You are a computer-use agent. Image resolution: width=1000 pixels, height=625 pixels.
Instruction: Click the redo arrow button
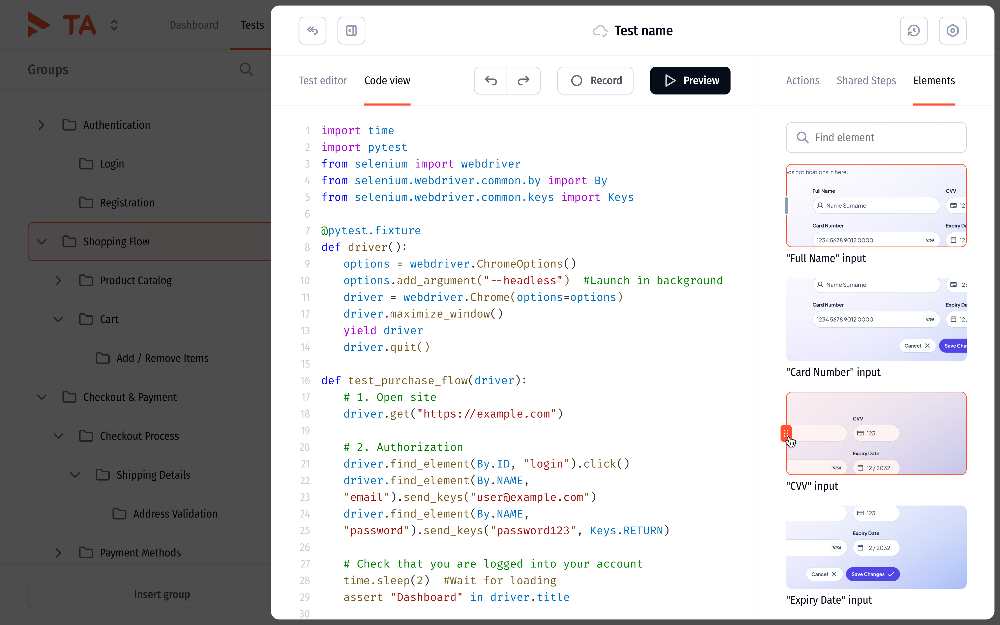tap(523, 81)
